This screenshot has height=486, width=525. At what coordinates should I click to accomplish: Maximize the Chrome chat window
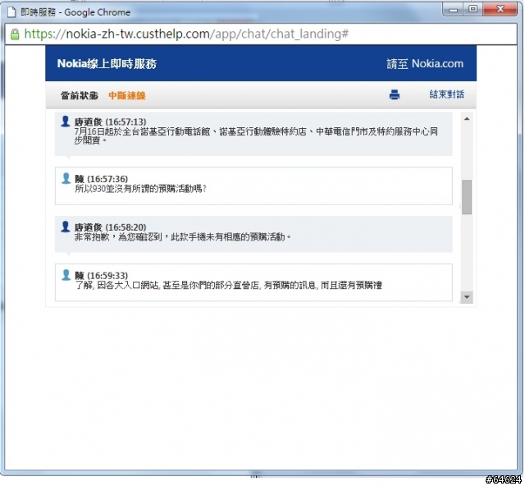pos(472,9)
